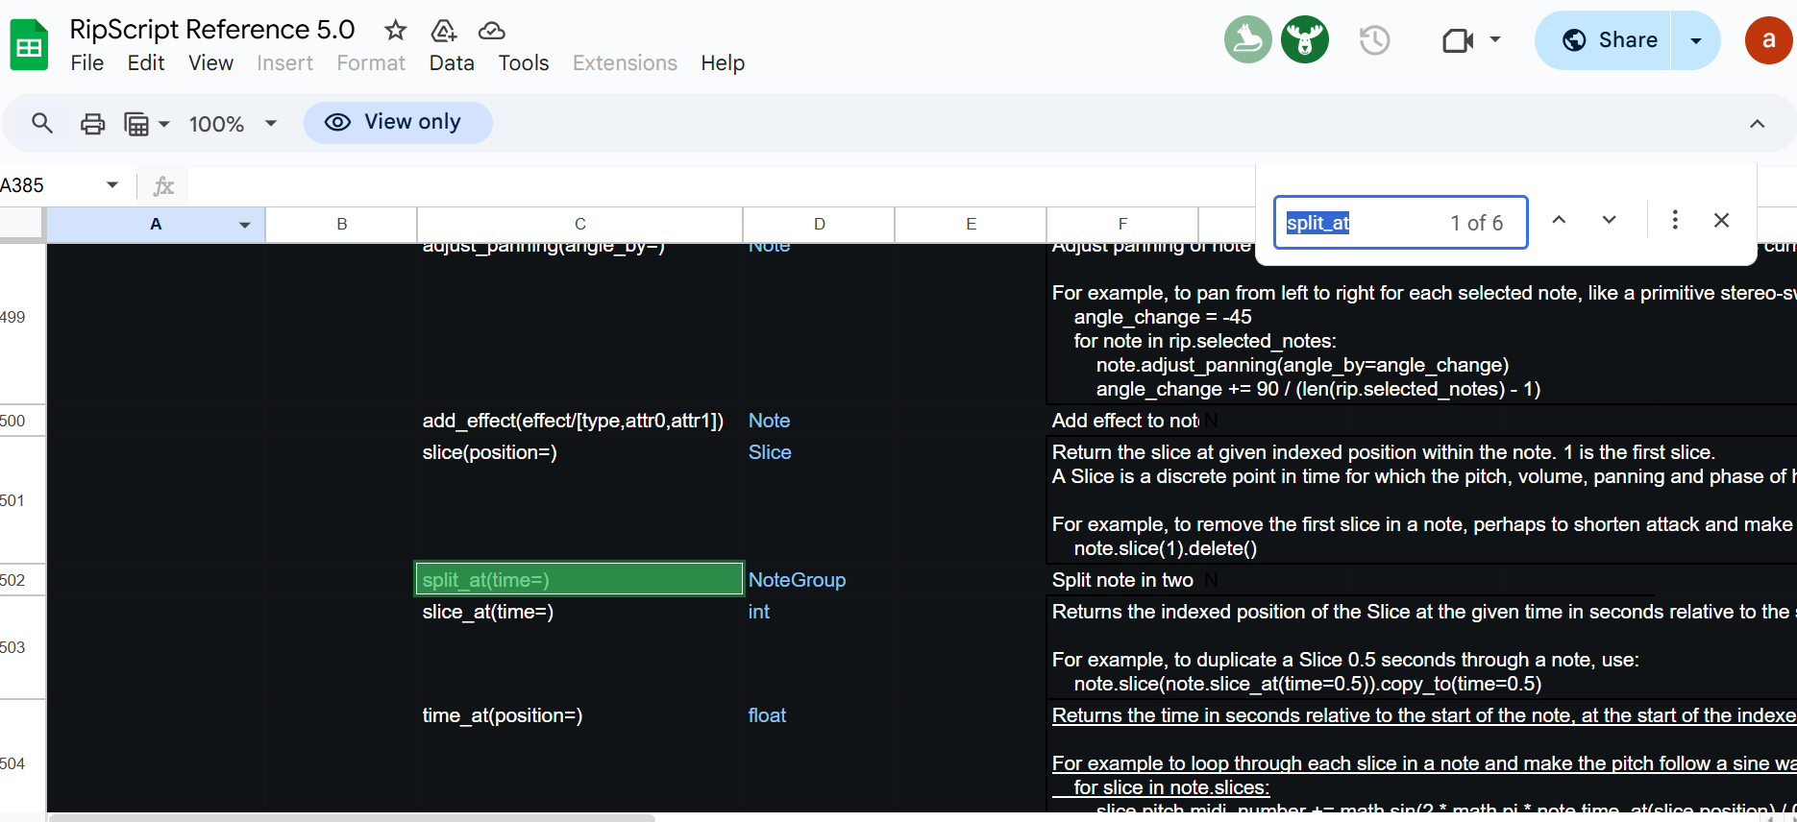1797x822 pixels.
Task: Collapse the toolbar with the up chevron
Action: point(1757,124)
